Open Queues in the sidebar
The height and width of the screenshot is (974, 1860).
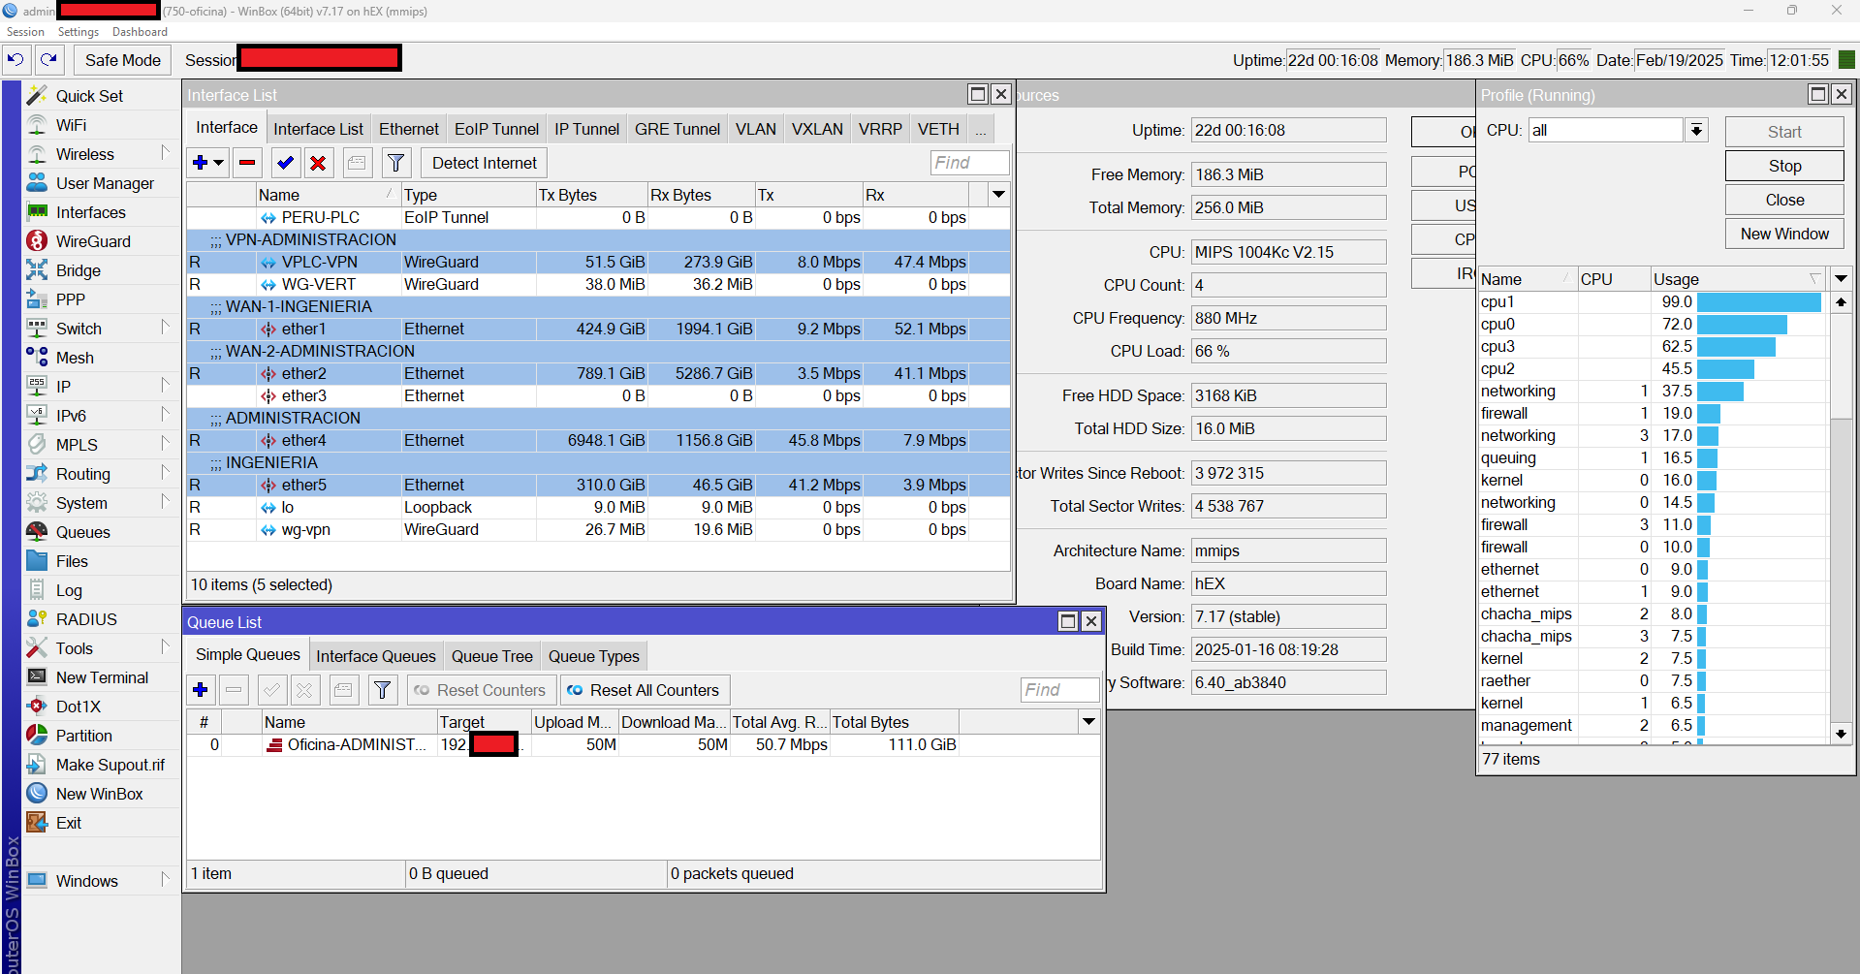pos(82,532)
